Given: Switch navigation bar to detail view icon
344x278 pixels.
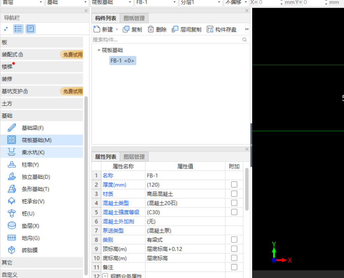Looking at the screenshot, I should tap(30, 29).
